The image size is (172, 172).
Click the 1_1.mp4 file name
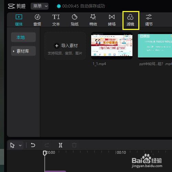[x=99, y=64]
